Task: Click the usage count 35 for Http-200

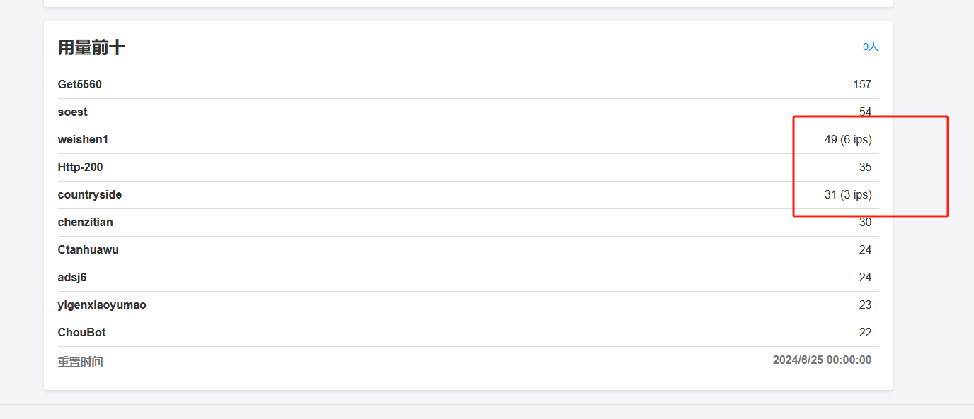Action: point(865,167)
